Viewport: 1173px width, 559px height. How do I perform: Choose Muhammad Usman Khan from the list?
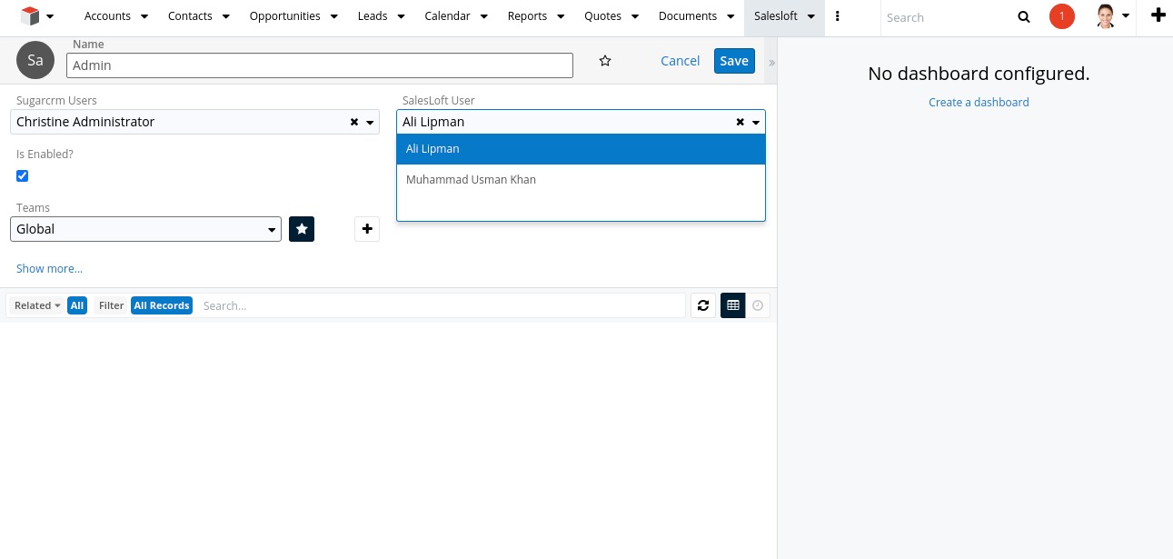[x=471, y=180]
